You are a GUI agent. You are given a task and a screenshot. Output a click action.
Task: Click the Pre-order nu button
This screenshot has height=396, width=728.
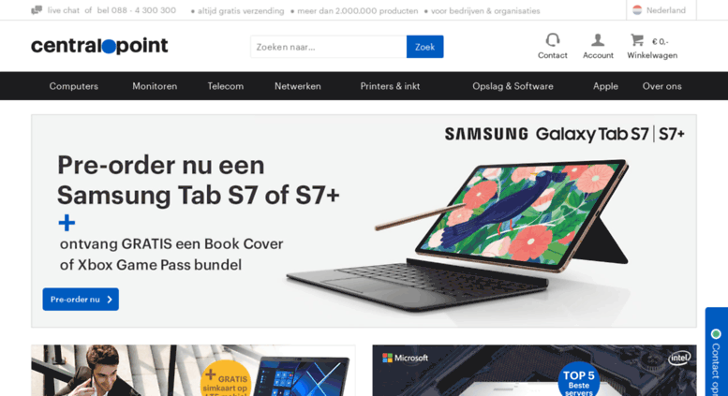pyautogui.click(x=81, y=300)
